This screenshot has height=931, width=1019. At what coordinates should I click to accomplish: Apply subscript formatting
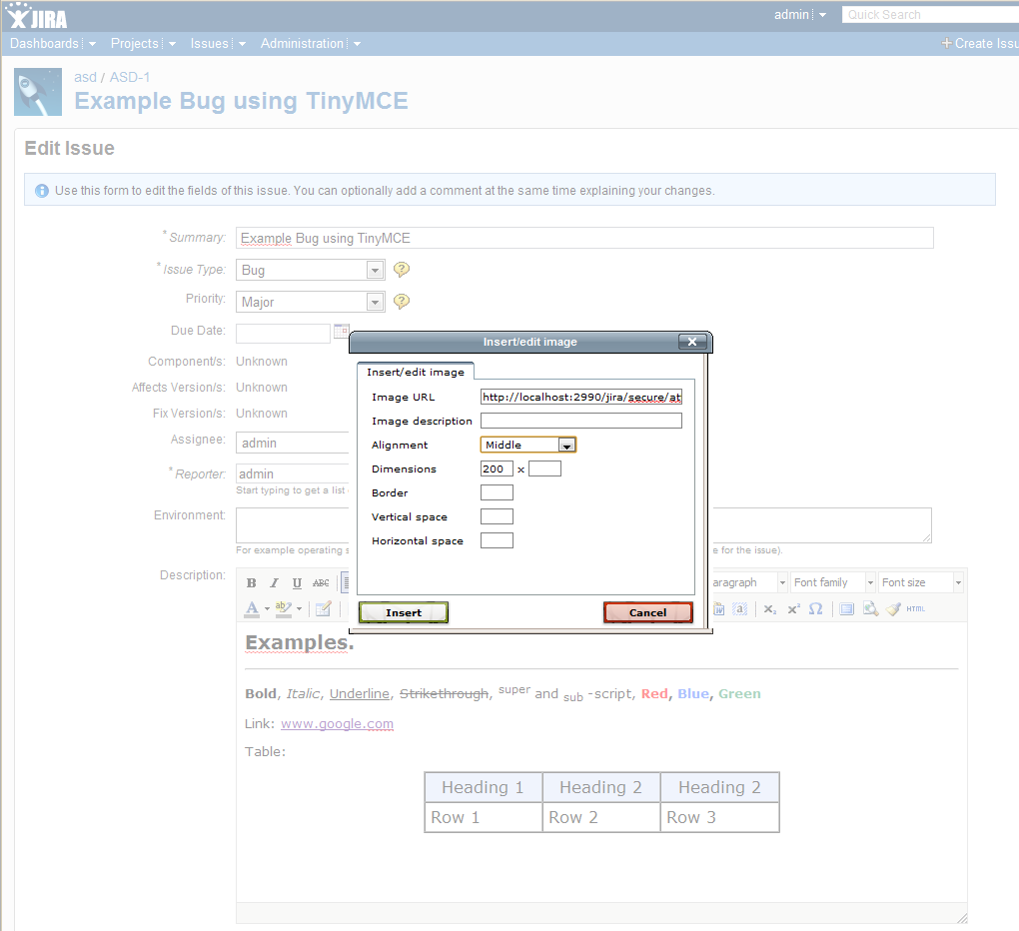tap(769, 608)
